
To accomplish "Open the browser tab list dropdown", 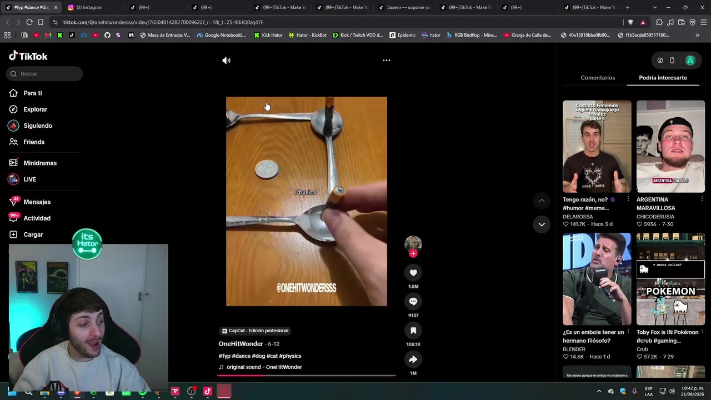I will [655, 7].
